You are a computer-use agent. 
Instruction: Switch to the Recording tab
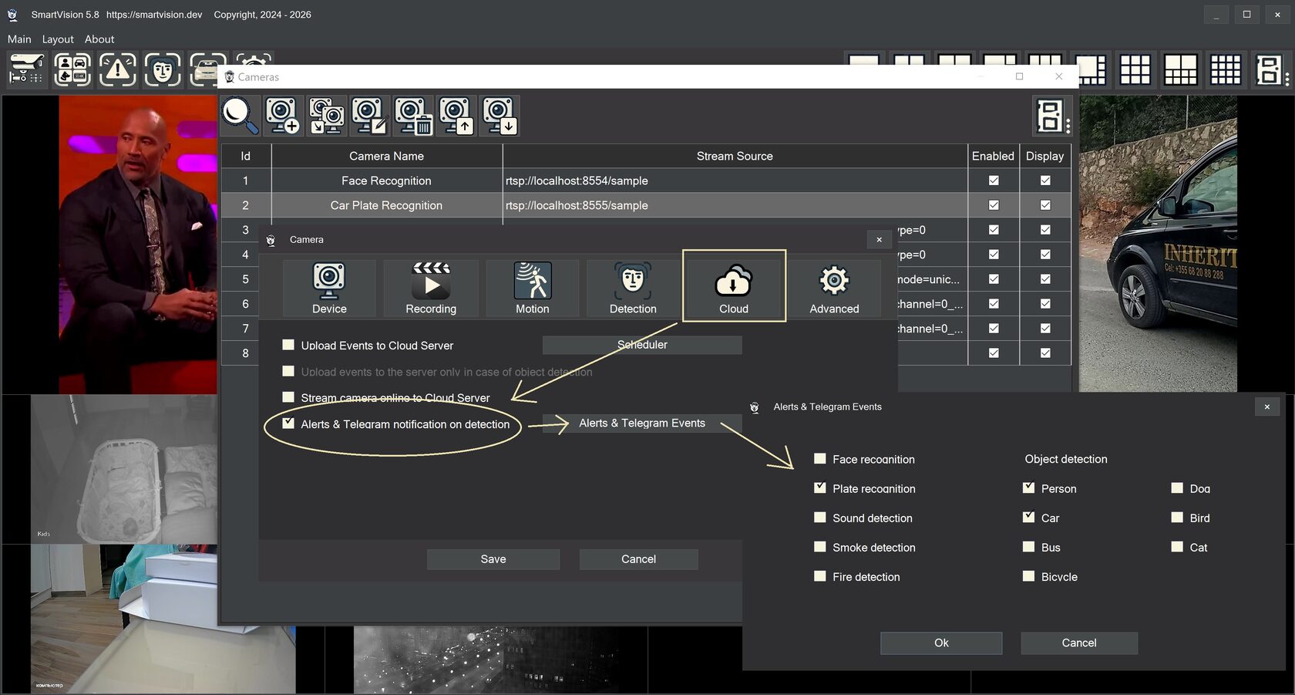point(431,288)
